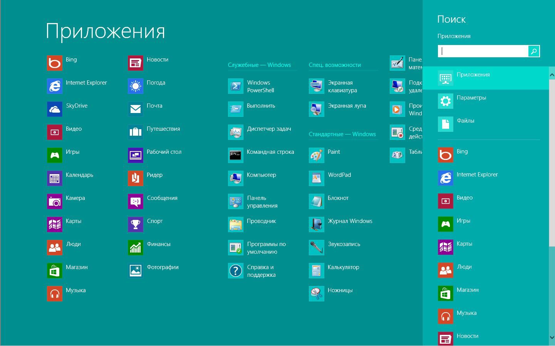
Task: Open the Фотографии photos app
Action: point(153,271)
